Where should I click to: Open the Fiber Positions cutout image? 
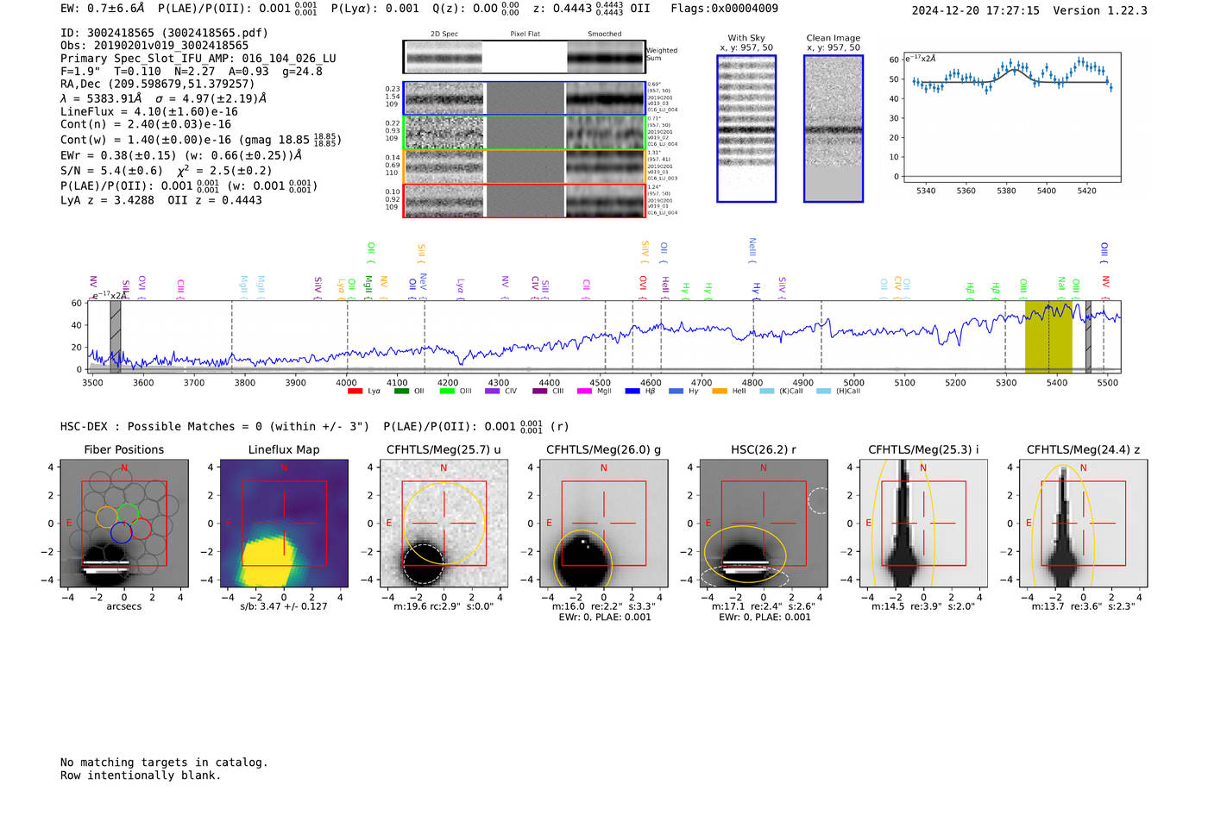124,524
